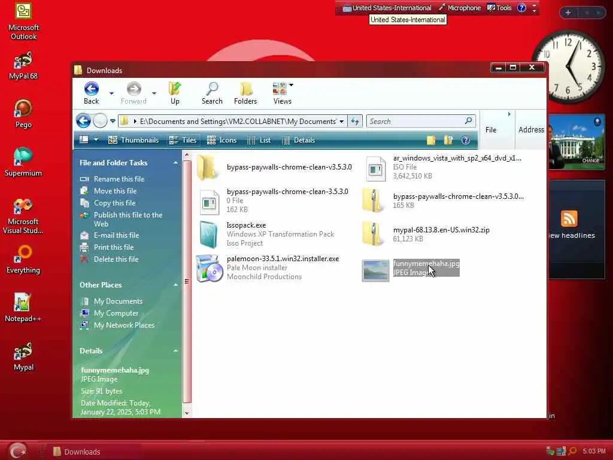This screenshot has height=460, width=613.
Task: Switch to Thumbnails view
Action: point(133,140)
